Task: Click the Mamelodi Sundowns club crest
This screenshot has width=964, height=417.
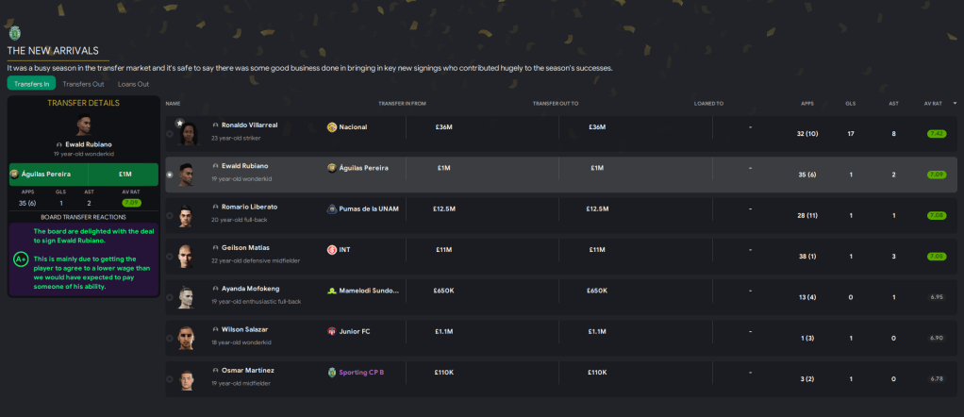Action: point(332,291)
